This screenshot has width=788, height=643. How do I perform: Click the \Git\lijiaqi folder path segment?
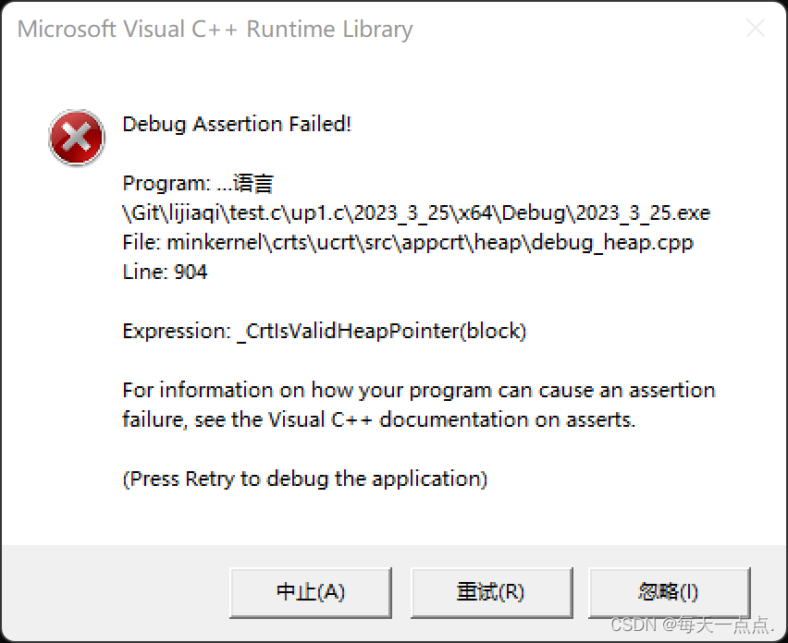(172, 212)
